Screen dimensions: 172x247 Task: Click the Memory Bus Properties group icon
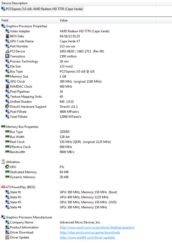(x=3, y=127)
